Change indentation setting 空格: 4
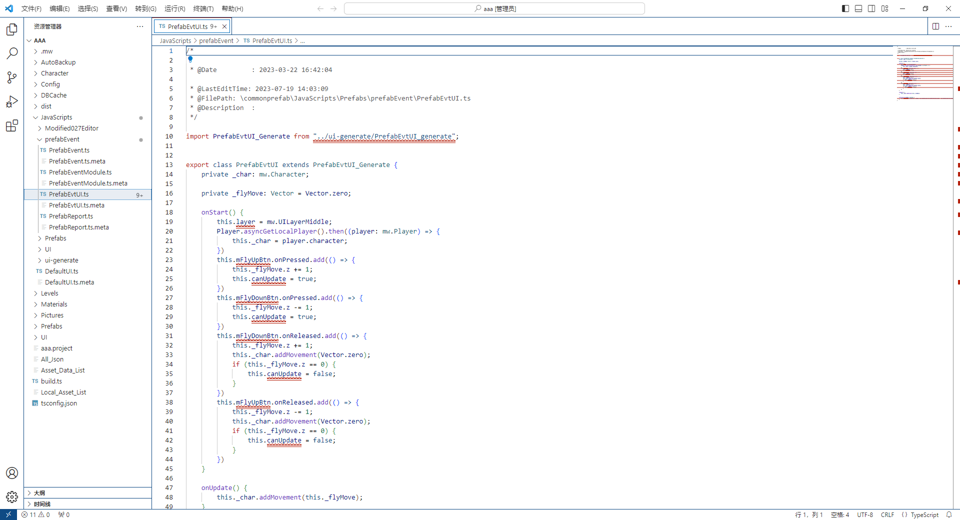 [x=840, y=514]
